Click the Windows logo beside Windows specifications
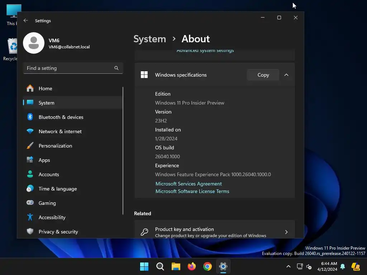 tap(144, 75)
